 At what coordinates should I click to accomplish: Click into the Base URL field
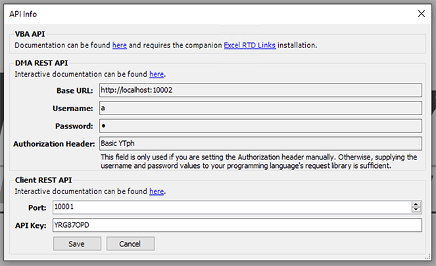[x=260, y=90]
